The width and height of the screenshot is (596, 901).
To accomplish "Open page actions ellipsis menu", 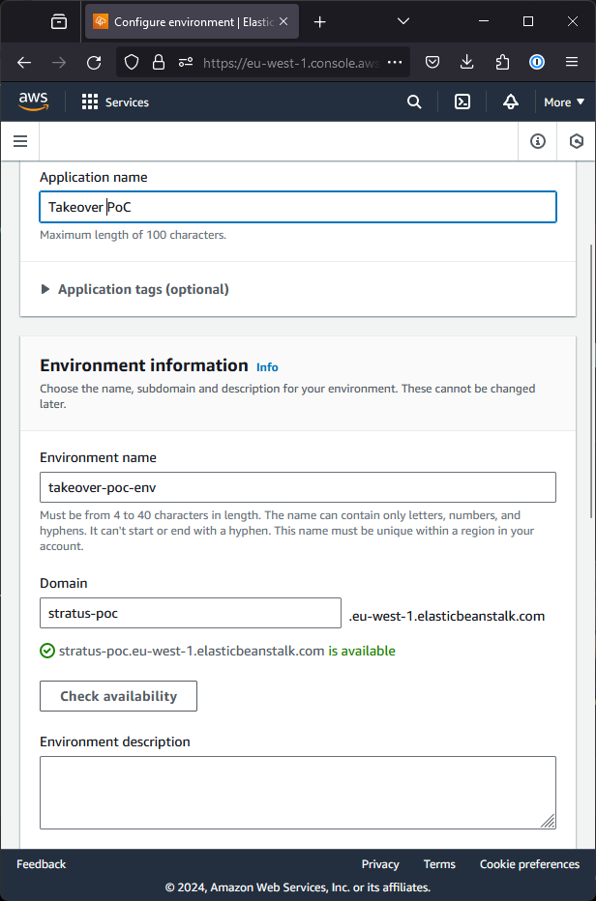I will point(395,62).
